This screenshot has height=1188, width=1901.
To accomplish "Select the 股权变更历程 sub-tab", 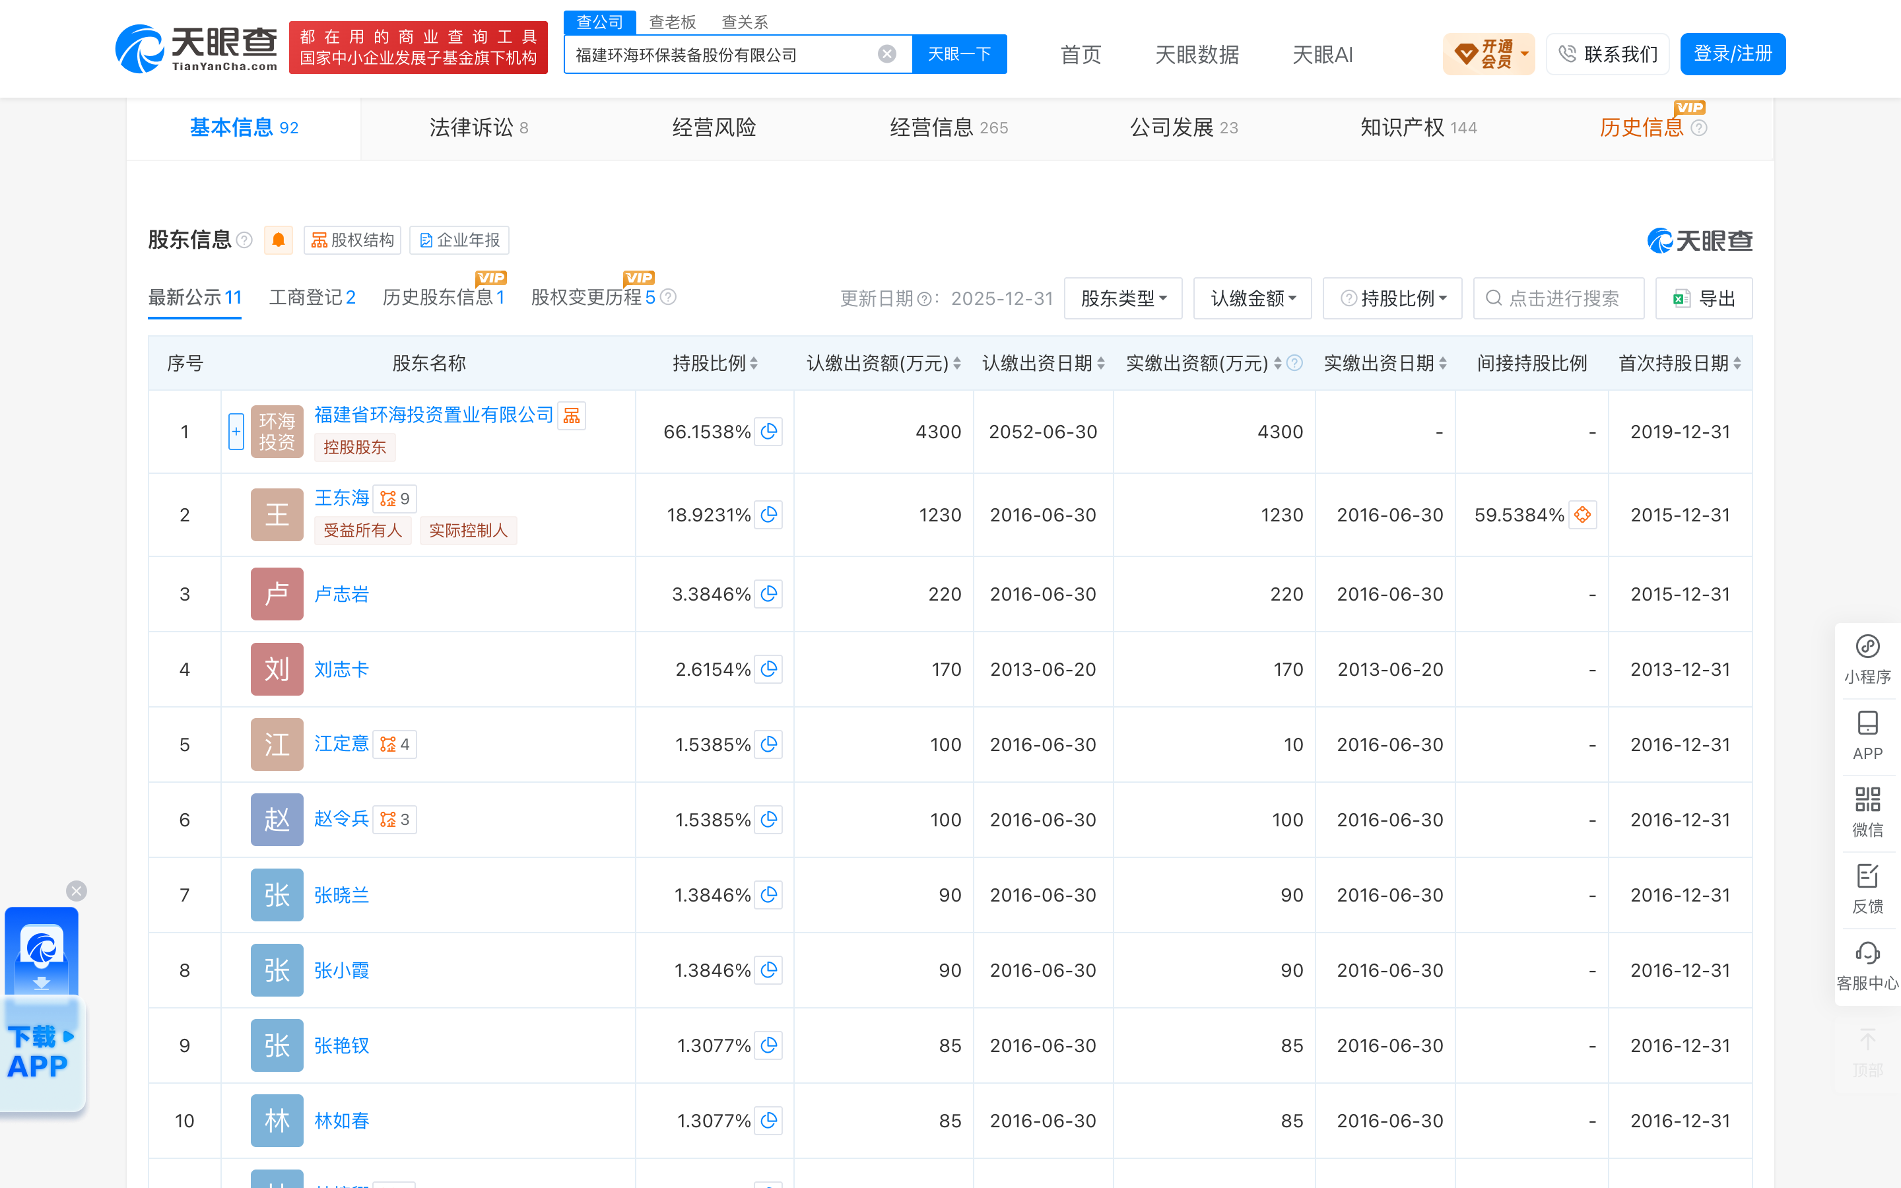I will pos(593,298).
